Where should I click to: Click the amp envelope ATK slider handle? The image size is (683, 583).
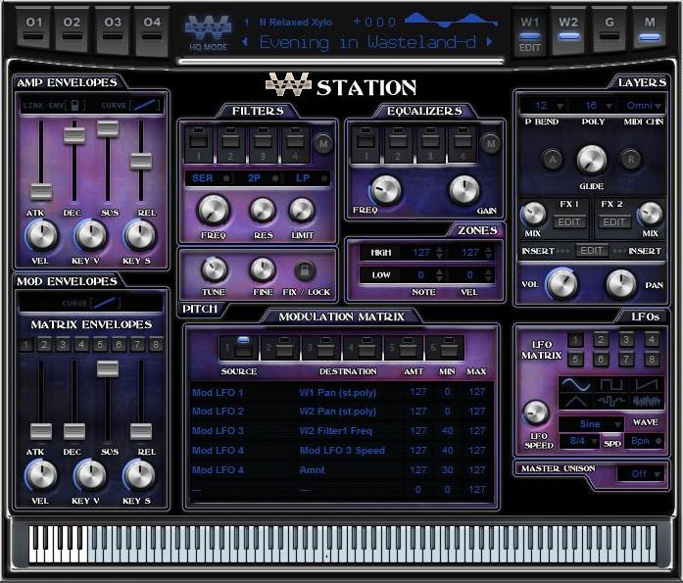(41, 192)
